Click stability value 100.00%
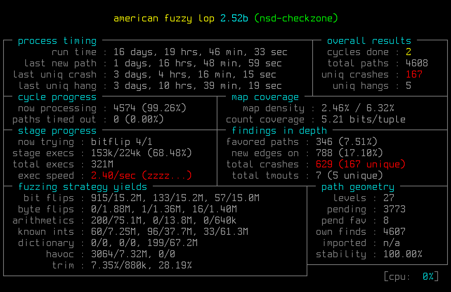This screenshot has height=292, width=451. coord(403,254)
